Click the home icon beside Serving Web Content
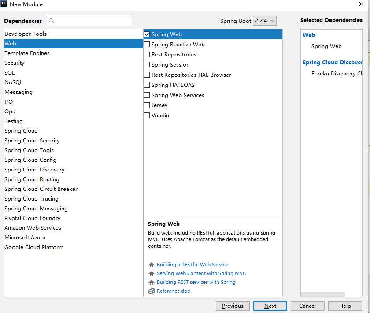 152,273
